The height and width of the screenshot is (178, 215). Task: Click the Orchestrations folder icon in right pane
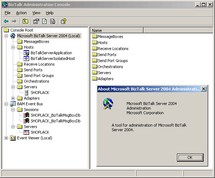95,67
